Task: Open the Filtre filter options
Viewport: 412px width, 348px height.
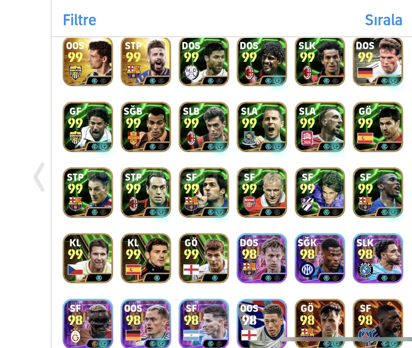Action: click(x=79, y=20)
